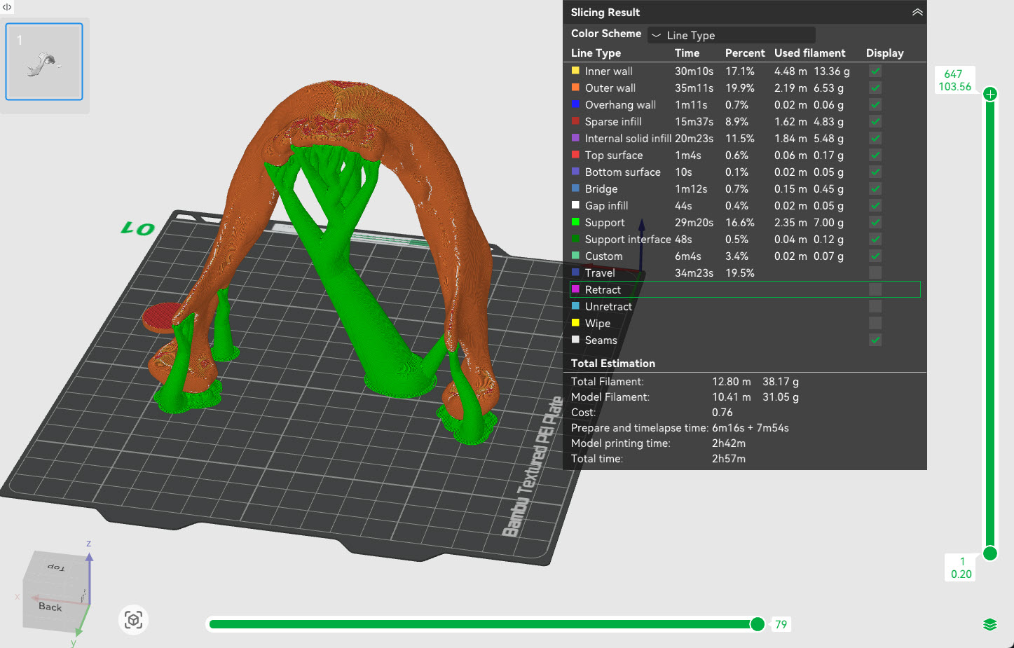This screenshot has height=648, width=1014.
Task: Click the collapse sidebar arrows icon
Action: pyautogui.click(x=7, y=7)
